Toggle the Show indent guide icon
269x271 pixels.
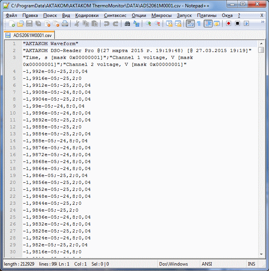[x=208, y=24]
